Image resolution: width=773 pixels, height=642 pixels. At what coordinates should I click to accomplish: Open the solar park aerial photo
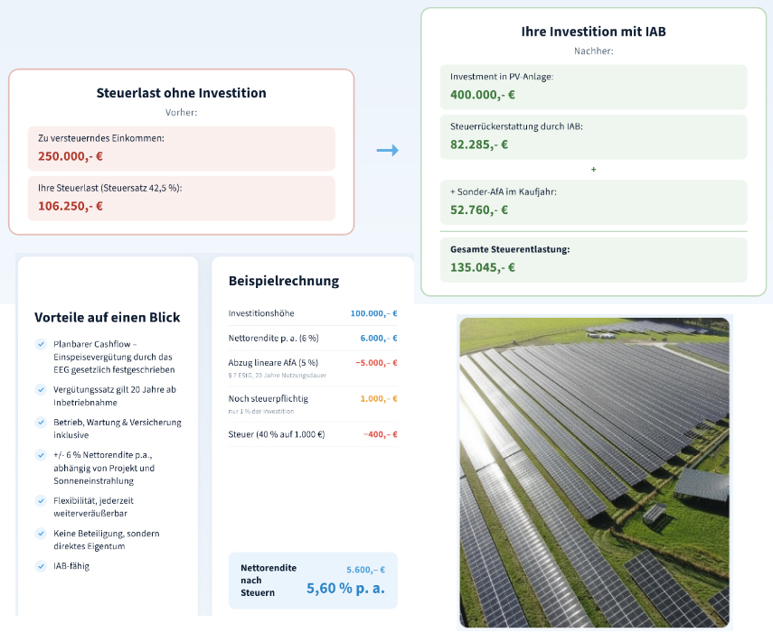point(594,472)
